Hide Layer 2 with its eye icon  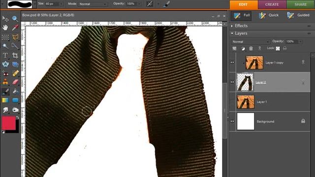232,82
